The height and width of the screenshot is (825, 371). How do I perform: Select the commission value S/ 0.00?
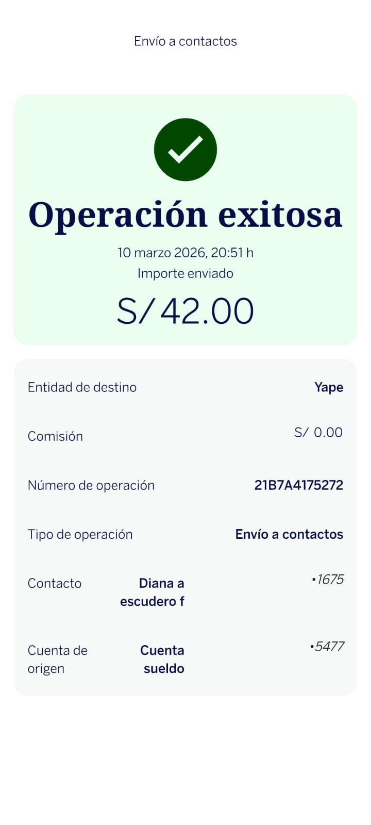click(318, 432)
